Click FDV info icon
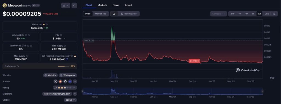The height and width of the screenshot is (104, 281). pos(61,35)
